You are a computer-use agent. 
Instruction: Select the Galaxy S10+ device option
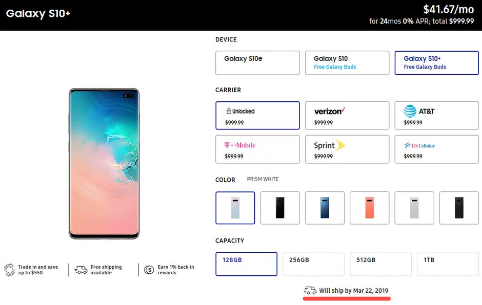tap(436, 63)
